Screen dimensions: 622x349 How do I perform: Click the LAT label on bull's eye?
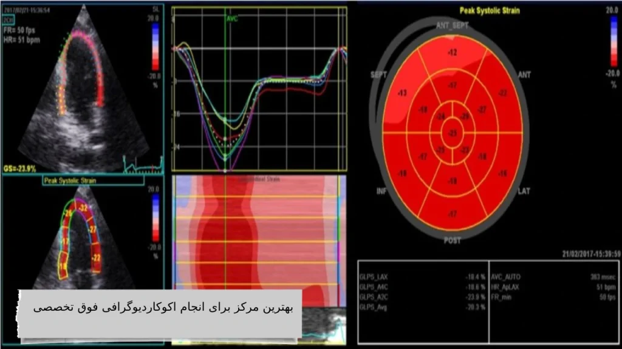coord(524,191)
